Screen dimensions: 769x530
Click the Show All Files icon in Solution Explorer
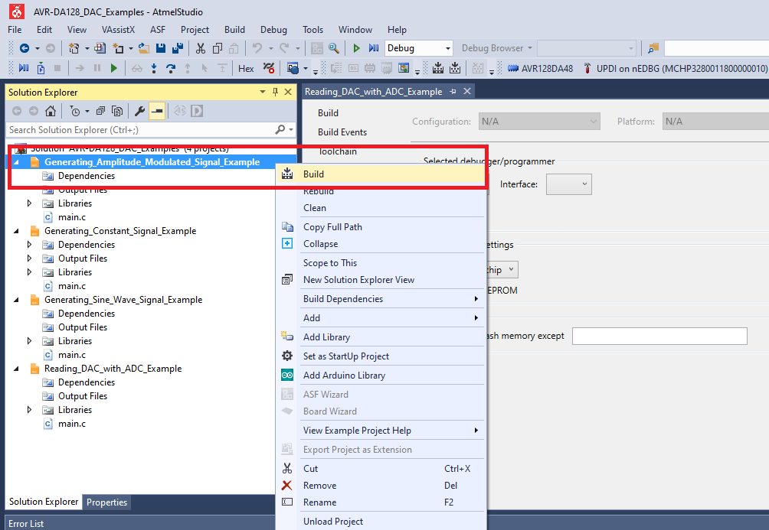pyautogui.click(x=117, y=111)
